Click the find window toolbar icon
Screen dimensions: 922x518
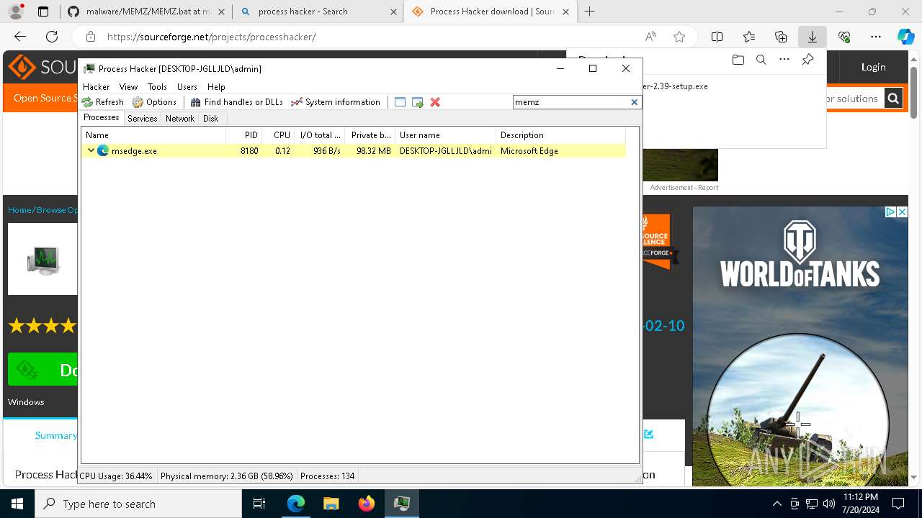pyautogui.click(x=400, y=102)
